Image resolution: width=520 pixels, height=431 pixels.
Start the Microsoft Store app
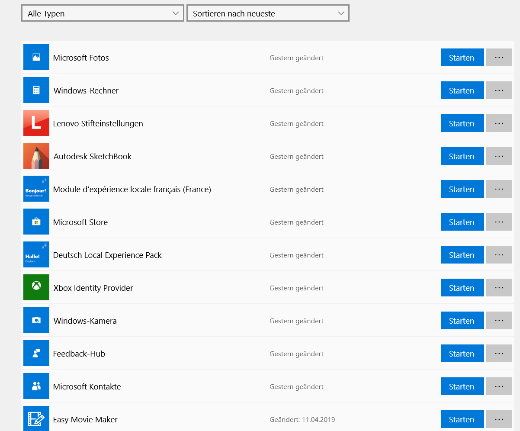(462, 222)
